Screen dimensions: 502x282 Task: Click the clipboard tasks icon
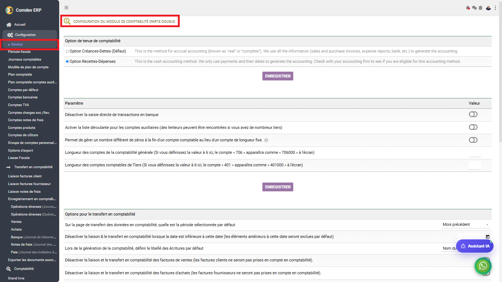coord(480,8)
